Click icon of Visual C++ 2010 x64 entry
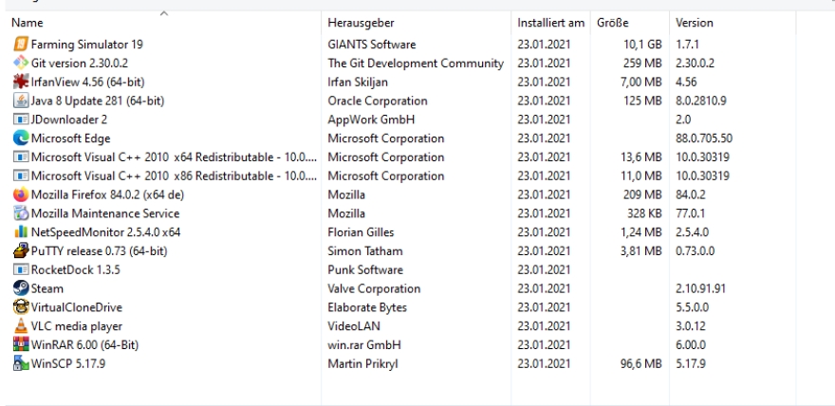The width and height of the screenshot is (835, 406). [x=20, y=157]
